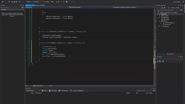The height and width of the screenshot is (104, 185).
Task: Collapse the General group in Toolbox
Action: pos(1,10)
